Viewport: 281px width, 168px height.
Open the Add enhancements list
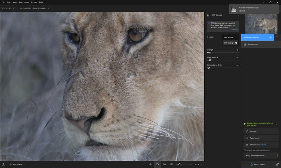tap(258, 37)
